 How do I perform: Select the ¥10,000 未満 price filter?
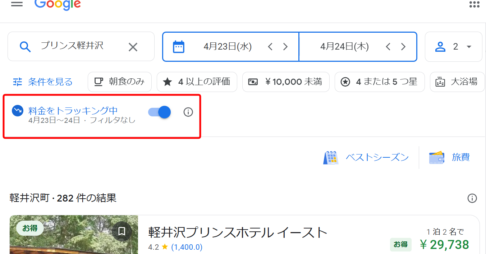[x=286, y=82]
